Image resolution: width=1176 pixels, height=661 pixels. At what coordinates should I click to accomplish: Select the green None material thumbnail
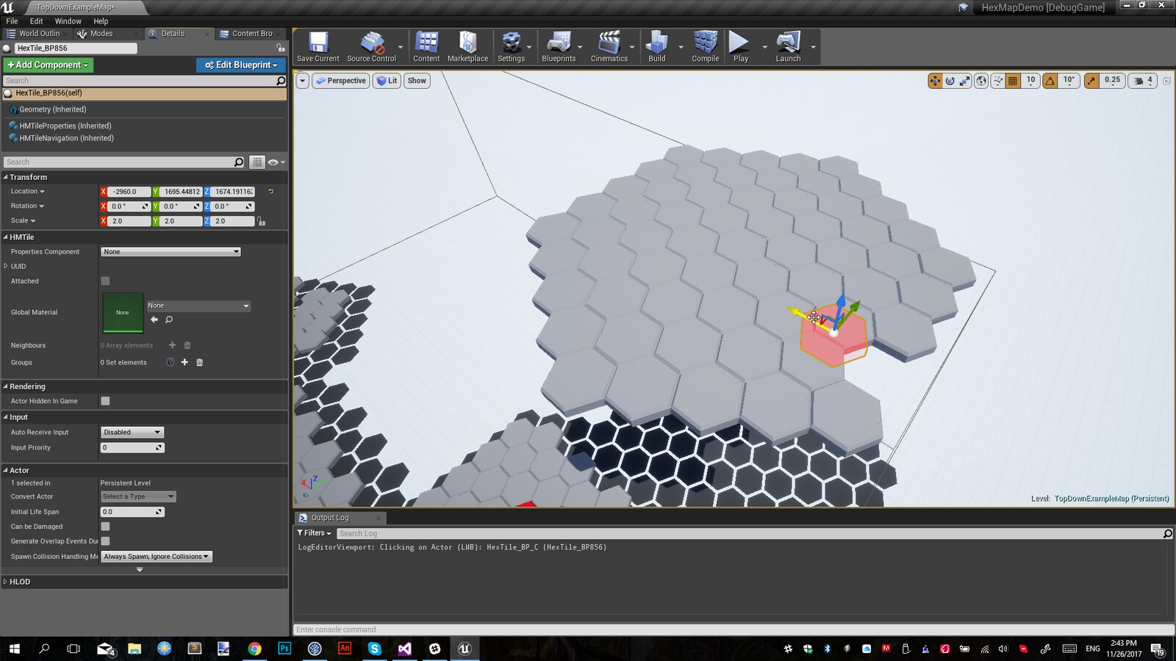pos(122,312)
